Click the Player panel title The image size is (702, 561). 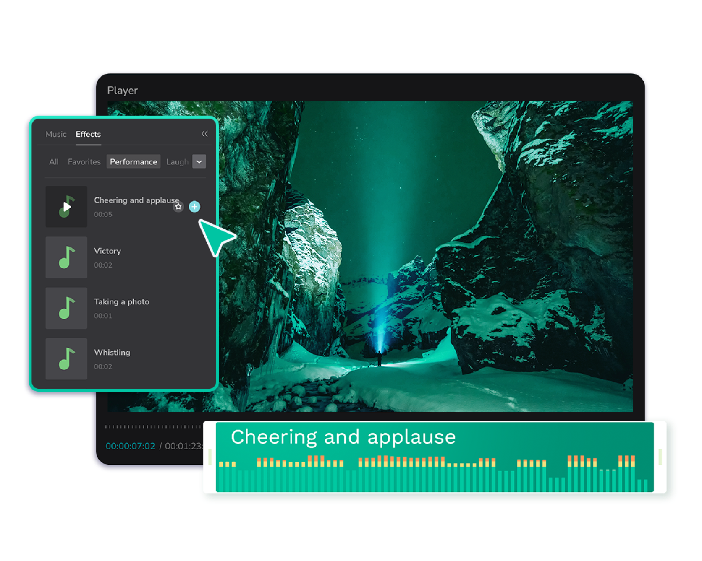tap(122, 90)
